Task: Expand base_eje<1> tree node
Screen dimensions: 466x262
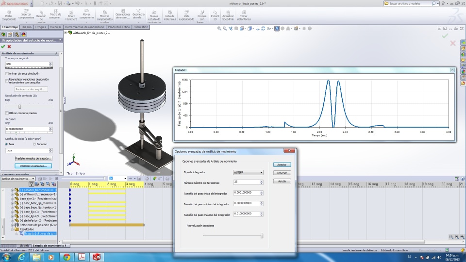Action: pyautogui.click(x=13, y=199)
